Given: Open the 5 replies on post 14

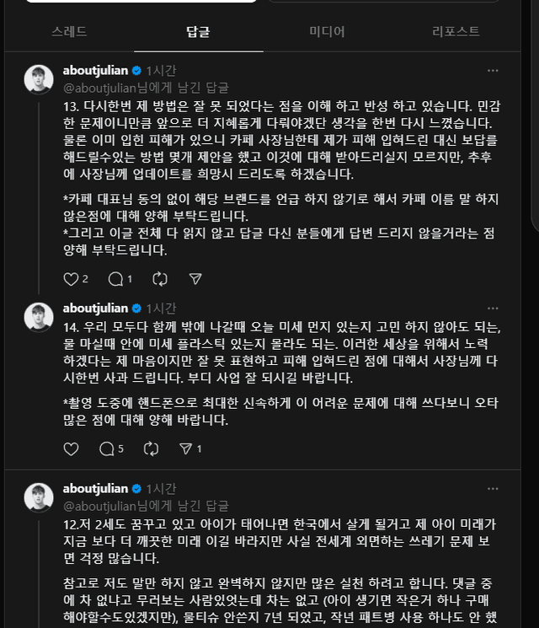Looking at the screenshot, I should [x=111, y=448].
